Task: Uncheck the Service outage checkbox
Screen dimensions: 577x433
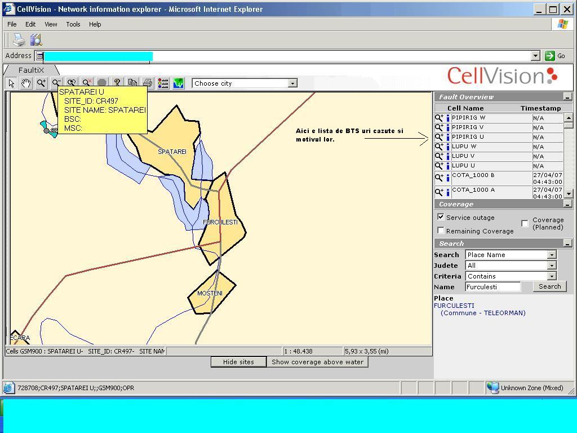Action: 441,217
